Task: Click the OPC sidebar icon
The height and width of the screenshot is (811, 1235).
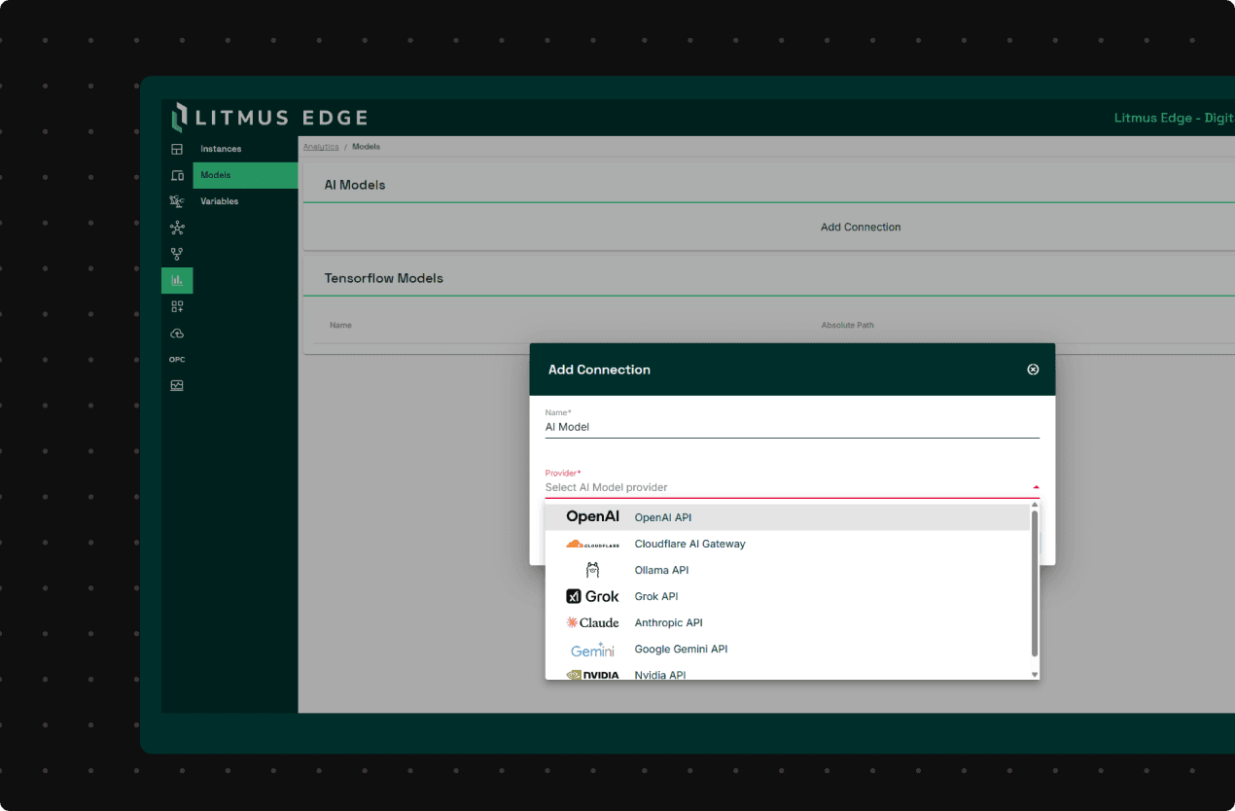Action: tap(177, 360)
